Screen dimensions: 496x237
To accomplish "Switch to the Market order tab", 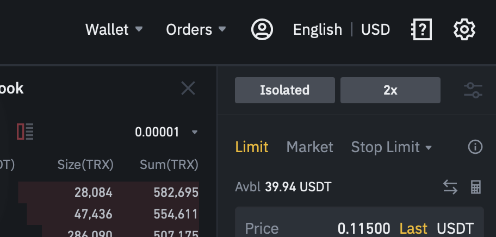I will coord(309,147).
